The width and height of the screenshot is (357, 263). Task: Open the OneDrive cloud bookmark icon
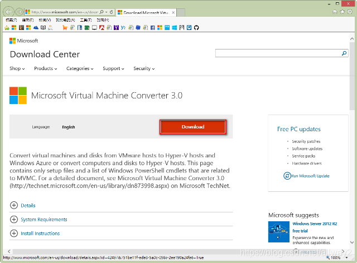[x=36, y=28]
